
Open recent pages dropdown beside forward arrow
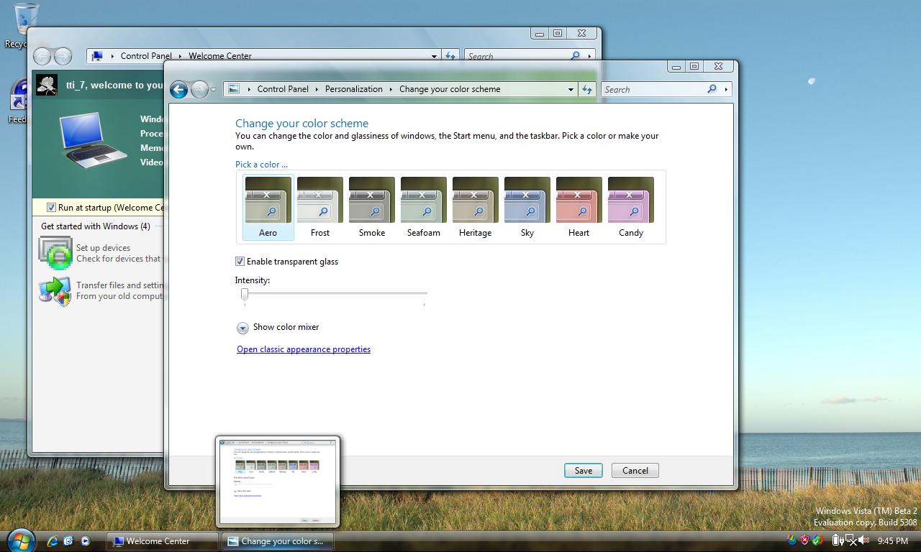(213, 90)
